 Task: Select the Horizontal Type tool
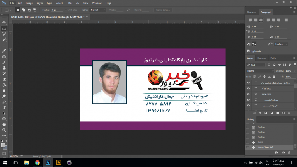(4, 107)
